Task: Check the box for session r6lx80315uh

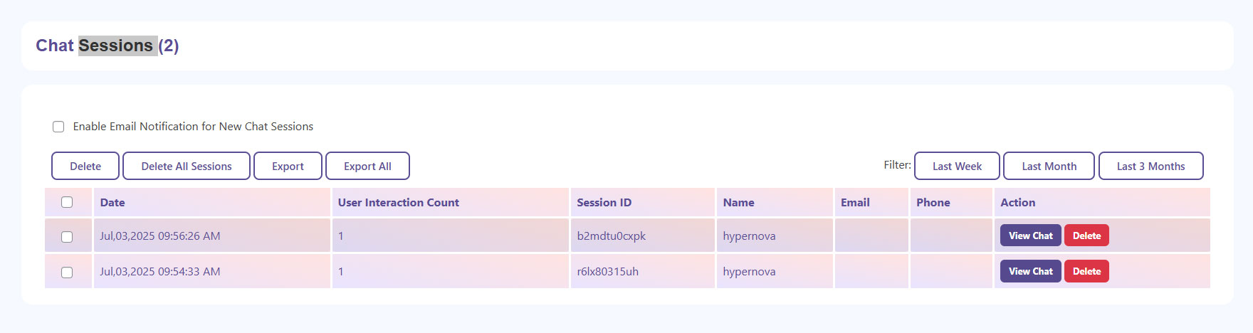Action: coord(67,273)
